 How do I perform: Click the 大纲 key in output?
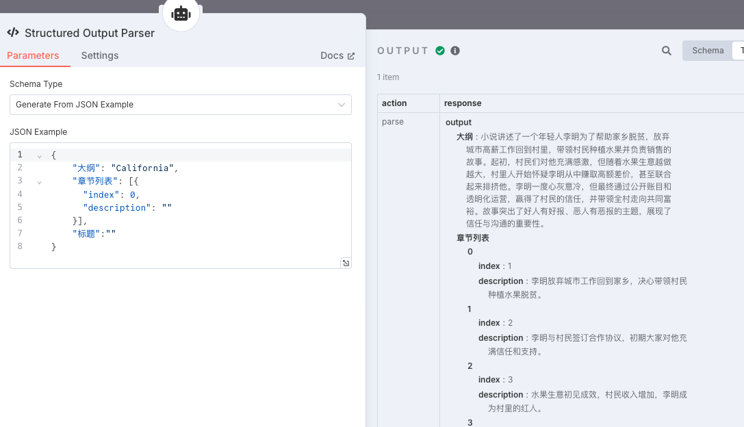(x=465, y=137)
